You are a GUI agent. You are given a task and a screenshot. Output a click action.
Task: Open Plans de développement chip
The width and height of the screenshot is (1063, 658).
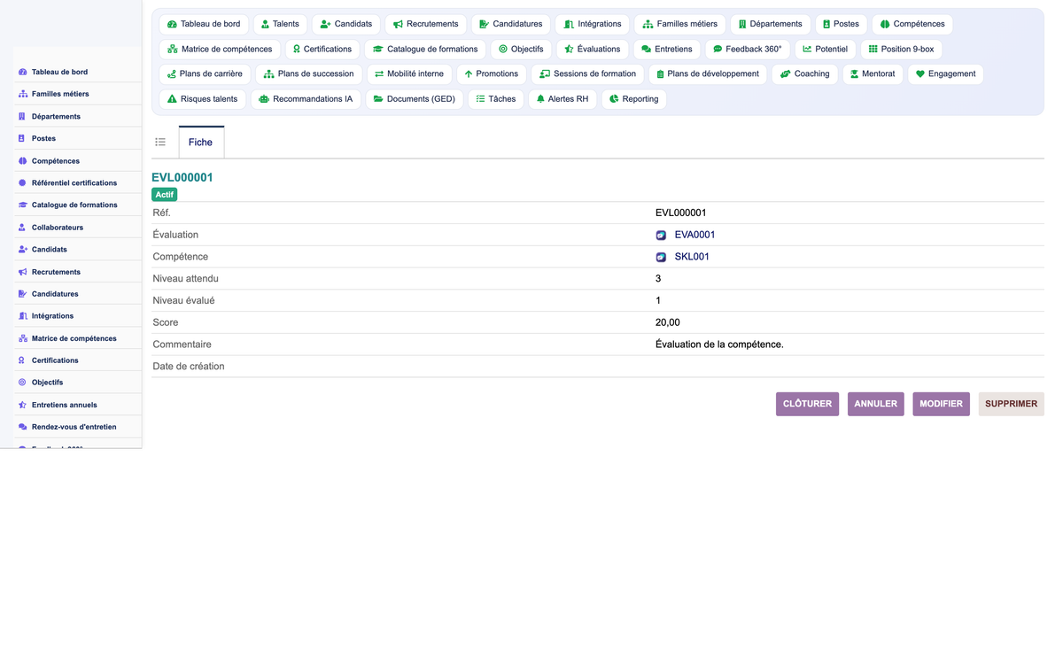pyautogui.click(x=708, y=74)
